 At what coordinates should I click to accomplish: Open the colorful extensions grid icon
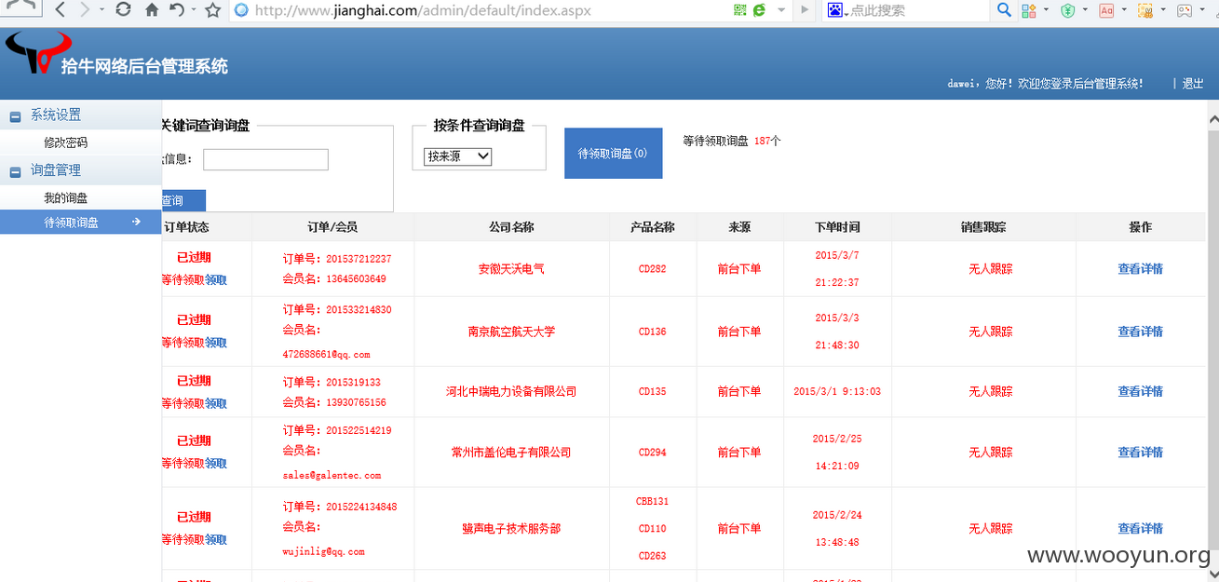point(1029,10)
